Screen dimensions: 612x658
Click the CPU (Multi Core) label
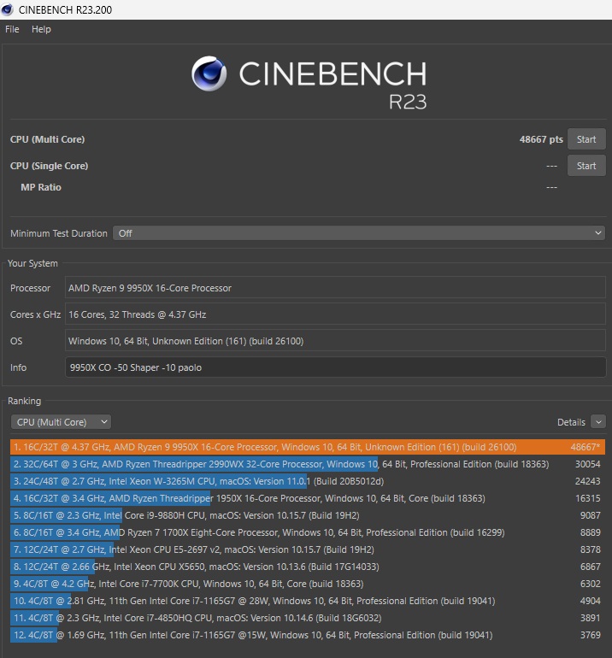pyautogui.click(x=47, y=139)
